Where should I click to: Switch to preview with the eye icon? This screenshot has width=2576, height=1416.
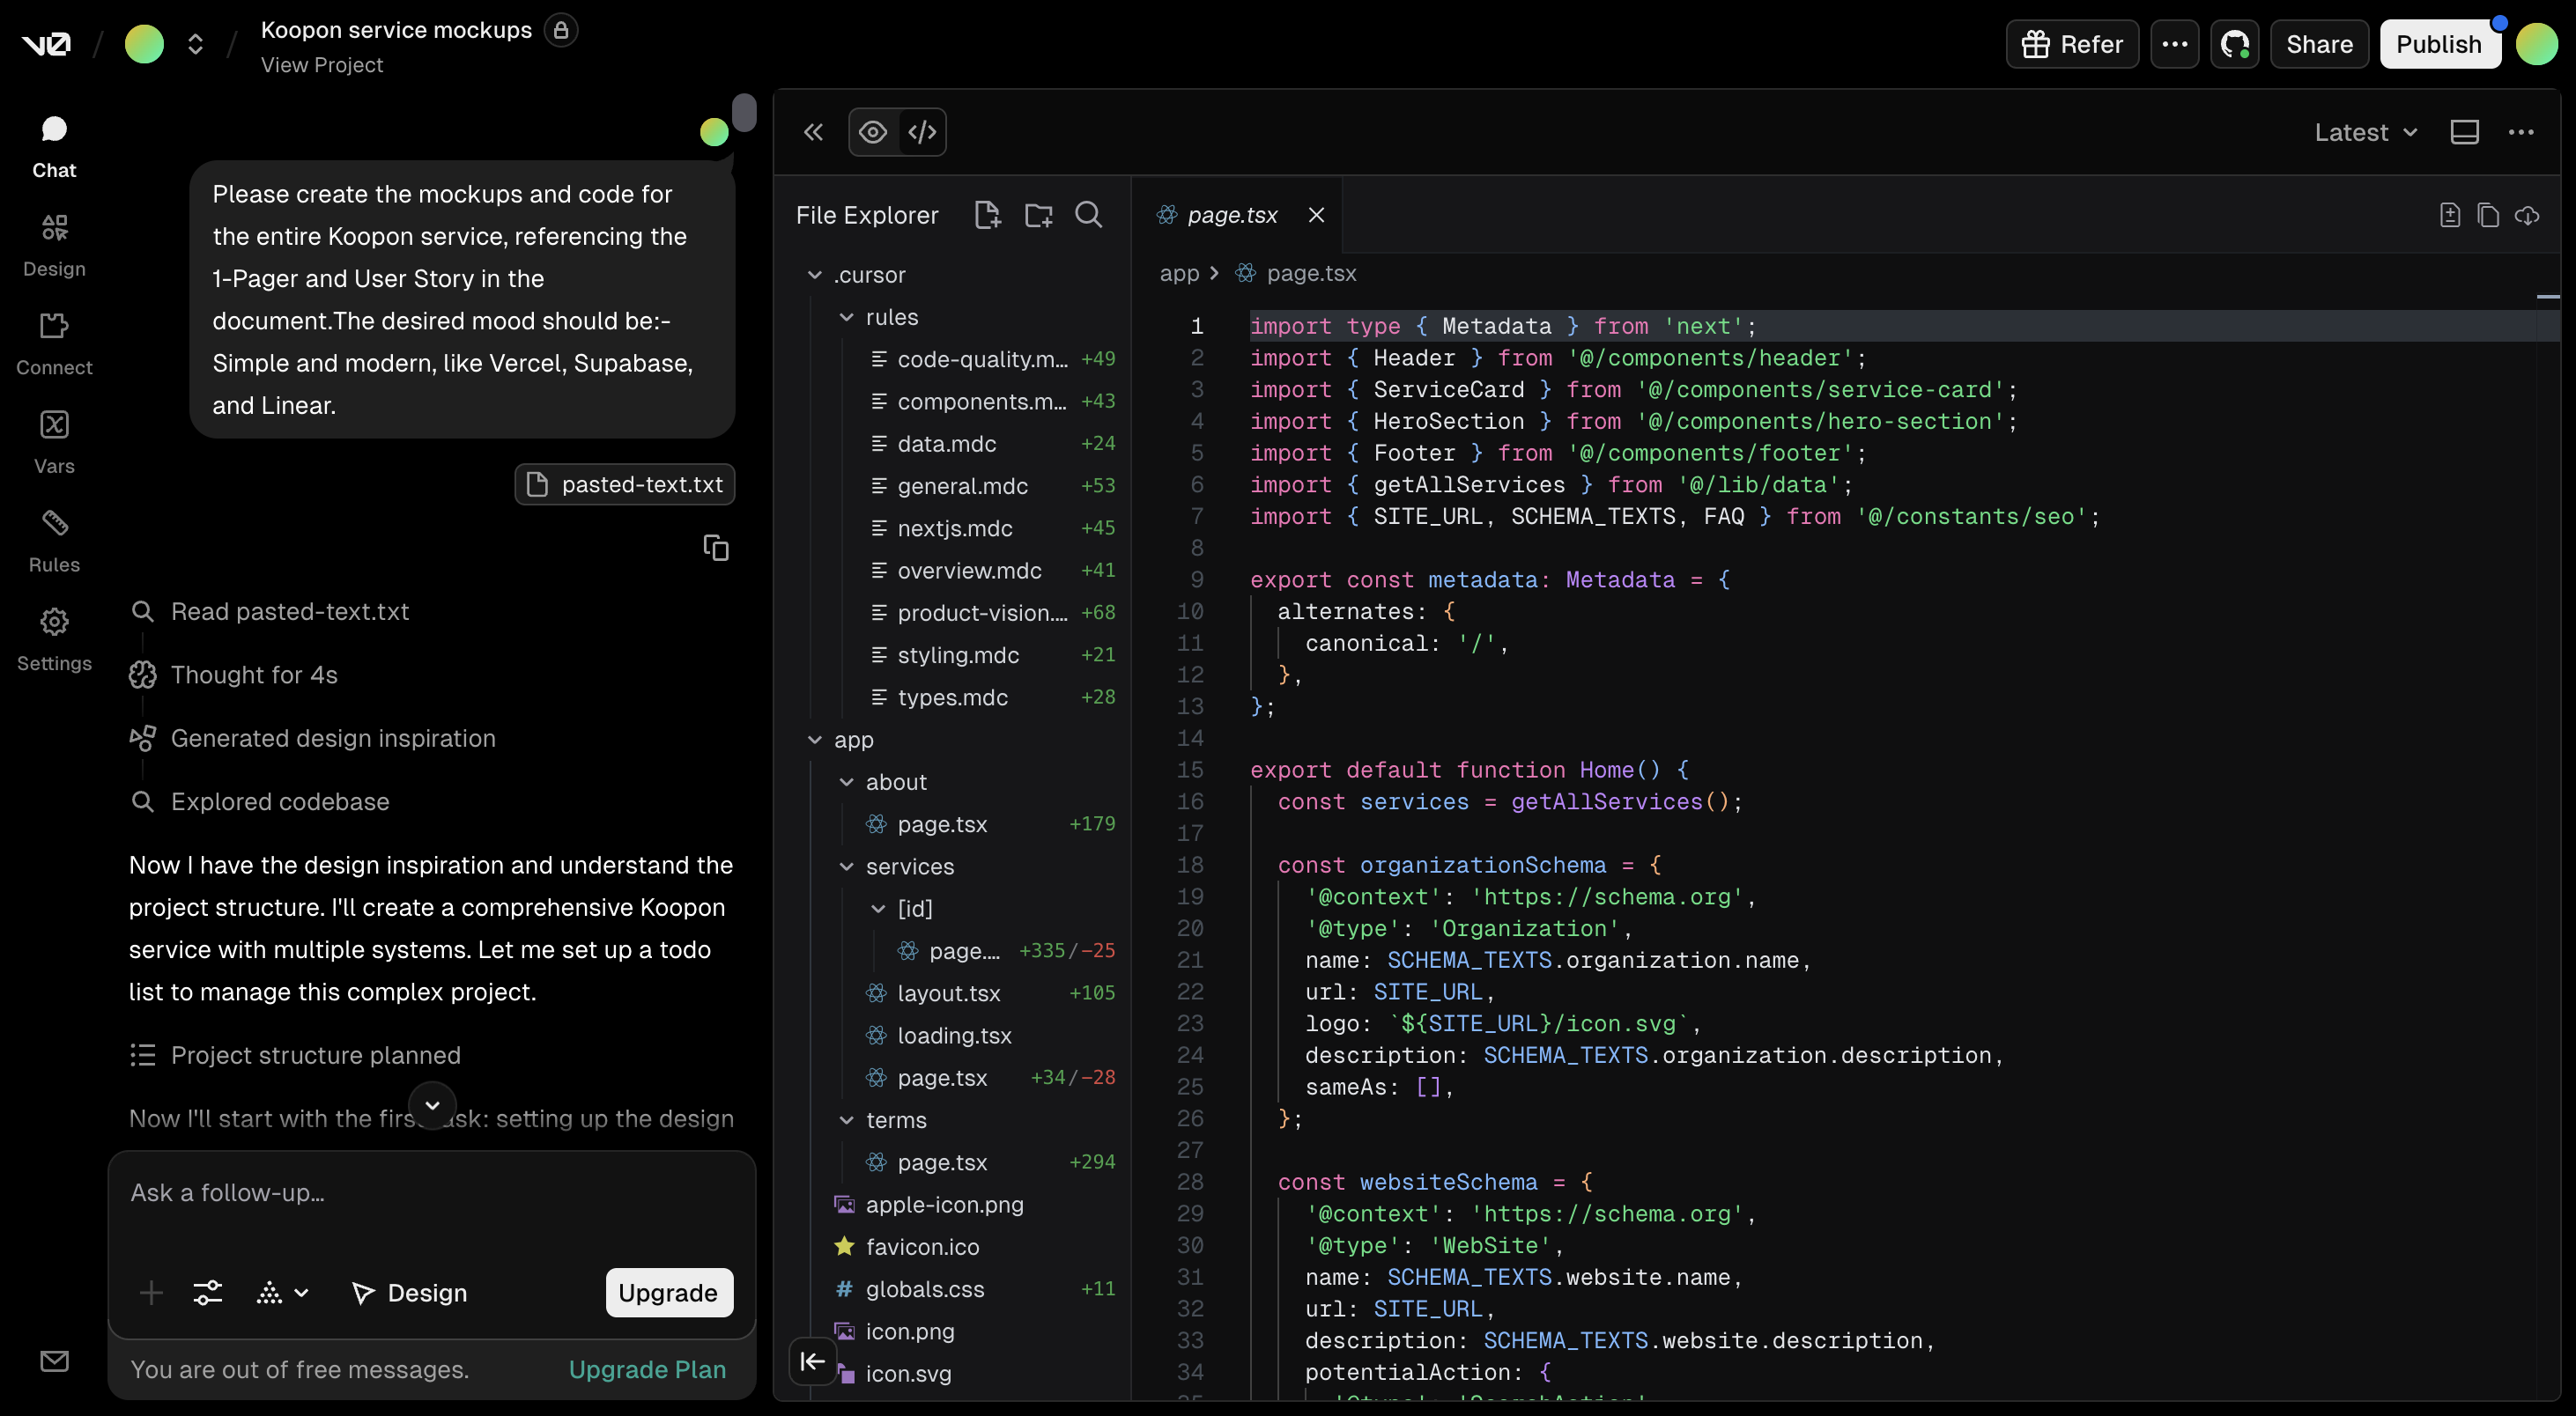coord(872,132)
